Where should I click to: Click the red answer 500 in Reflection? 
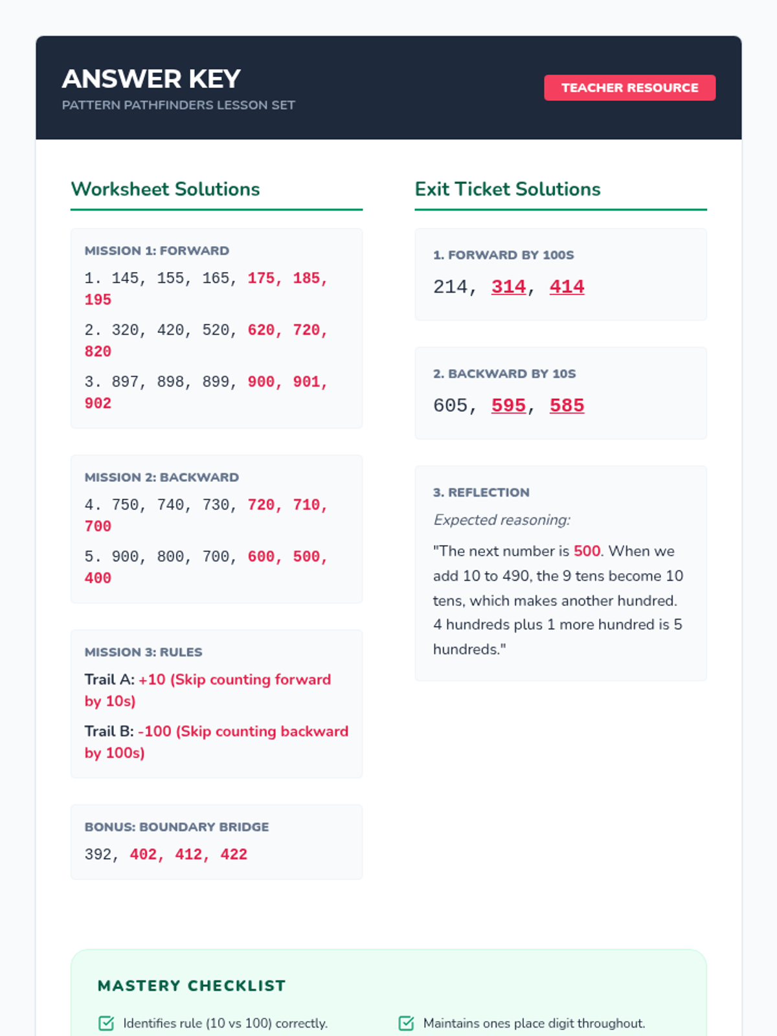tap(587, 551)
